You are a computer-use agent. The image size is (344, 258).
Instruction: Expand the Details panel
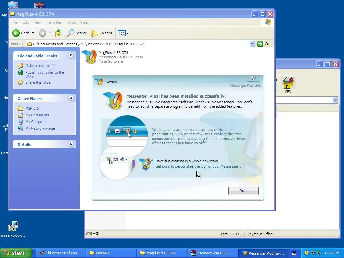(x=71, y=144)
